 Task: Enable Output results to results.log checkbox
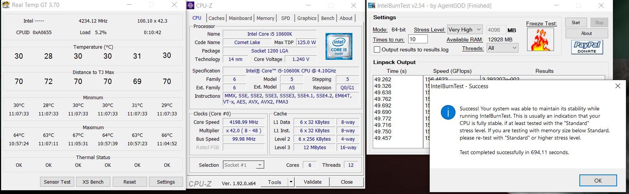(377, 49)
